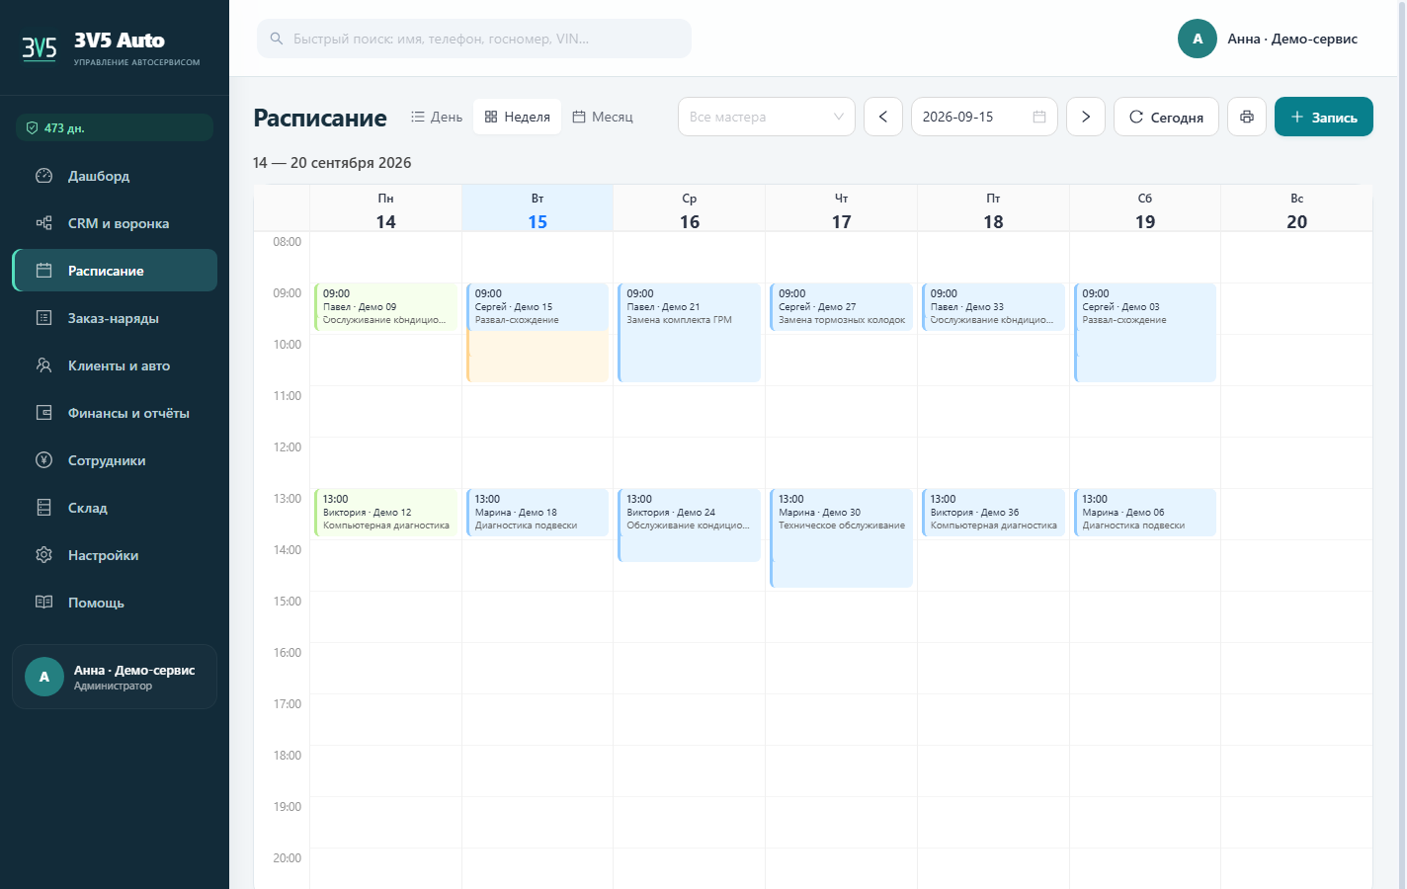Open Tuesday 09:00 Сергей Демо 15 appointment
Screen dimensions: 1407x889
[x=538, y=306]
